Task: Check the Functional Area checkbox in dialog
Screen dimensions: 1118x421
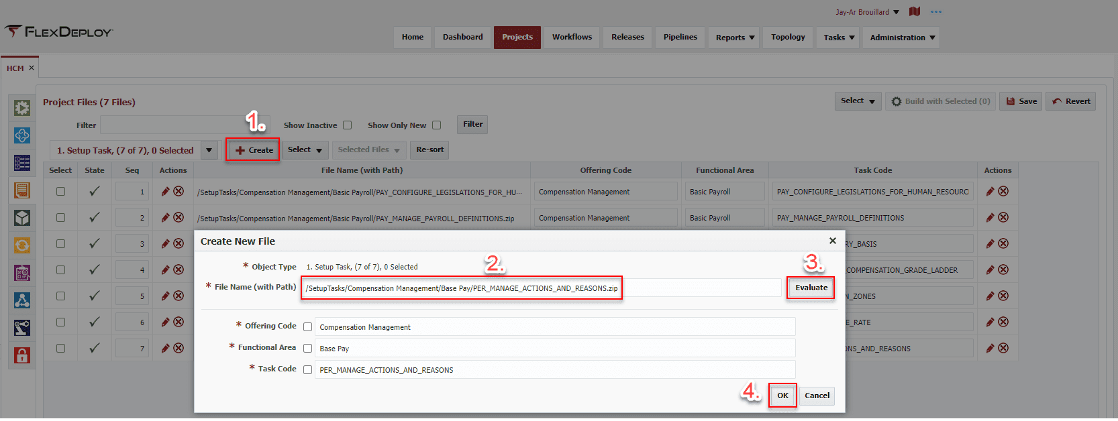Action: [x=308, y=349]
